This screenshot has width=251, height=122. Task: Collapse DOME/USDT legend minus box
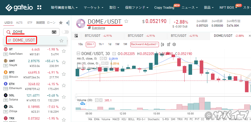click(x=78, y=54)
